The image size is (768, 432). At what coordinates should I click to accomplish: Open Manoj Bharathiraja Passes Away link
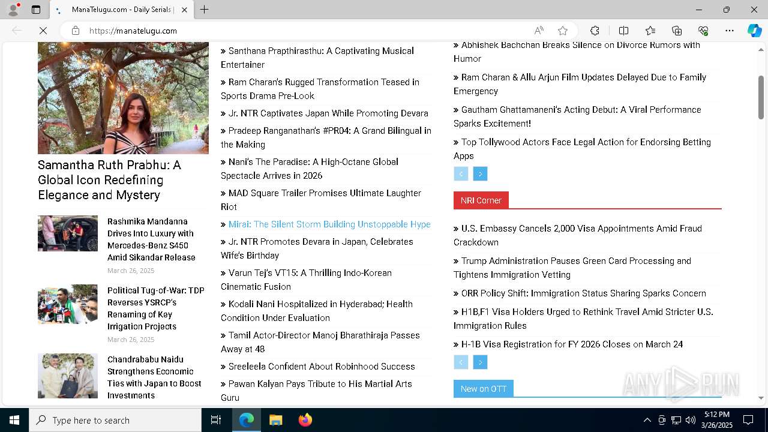(320, 342)
